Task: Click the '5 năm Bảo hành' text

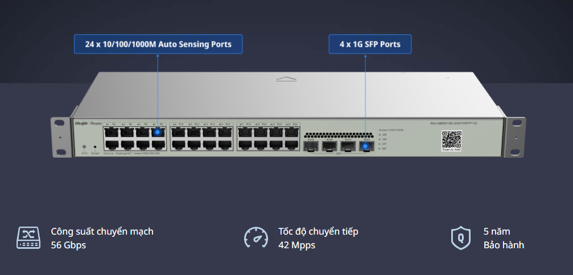Action: click(504, 239)
